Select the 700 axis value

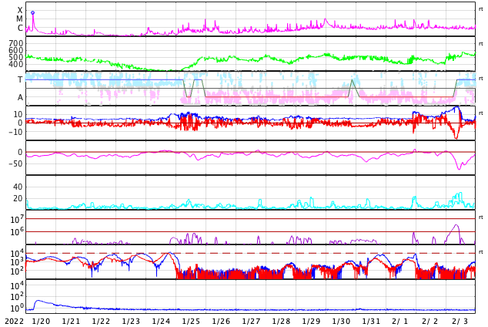click(16, 43)
